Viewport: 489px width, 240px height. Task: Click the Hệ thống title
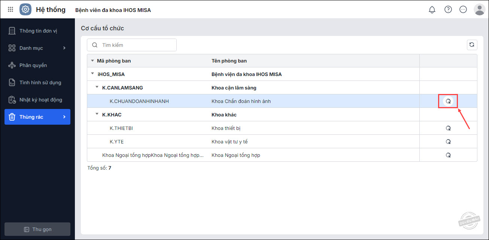[x=51, y=10]
